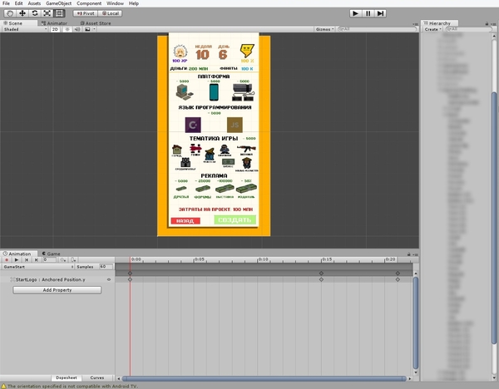Viewport: 499px width, 389px height.
Task: Select the Move tool
Action: [22, 13]
